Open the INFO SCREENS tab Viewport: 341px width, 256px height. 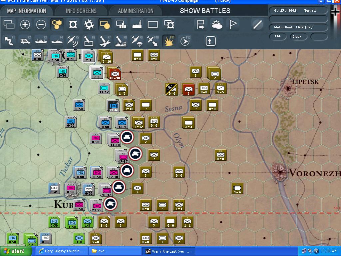click(81, 11)
